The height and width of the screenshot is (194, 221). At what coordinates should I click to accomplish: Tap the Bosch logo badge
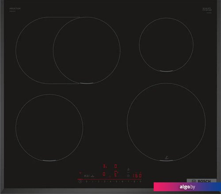click(x=202, y=181)
